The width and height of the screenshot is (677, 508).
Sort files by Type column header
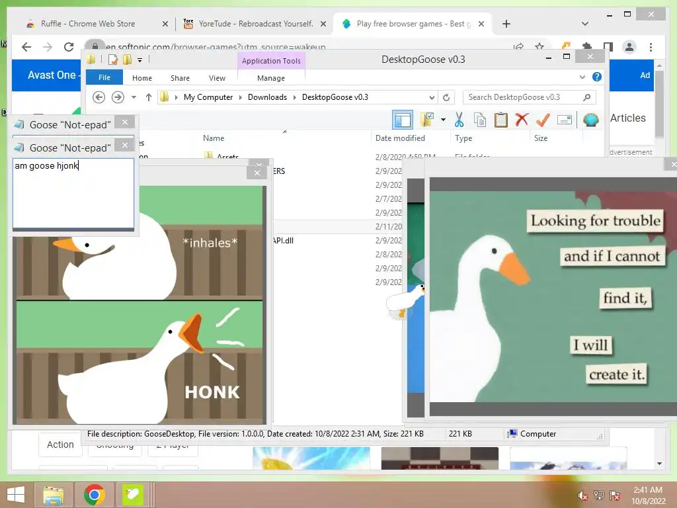tap(463, 138)
